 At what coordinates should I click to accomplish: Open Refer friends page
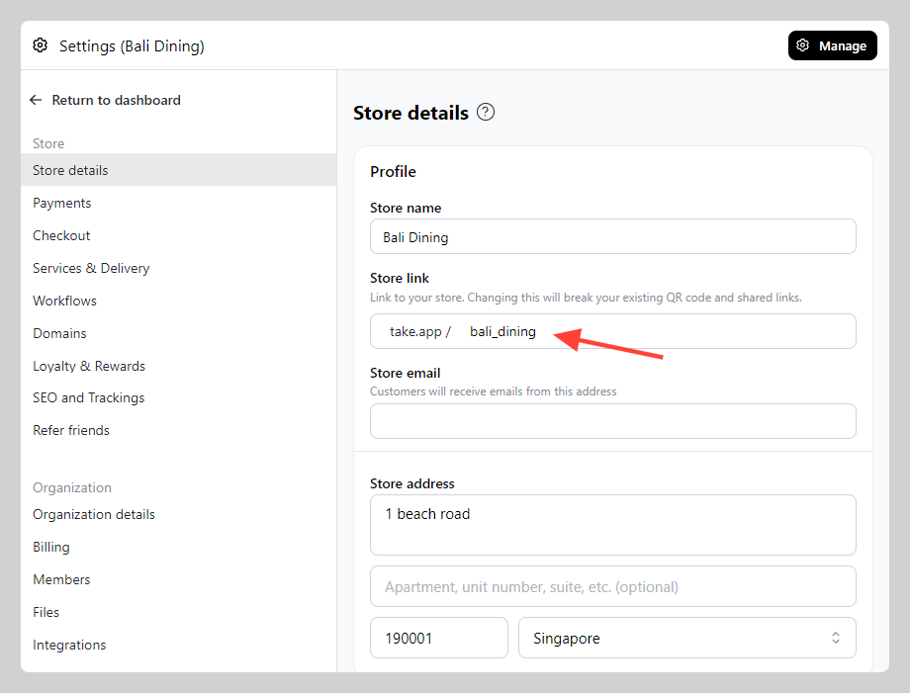(179, 430)
